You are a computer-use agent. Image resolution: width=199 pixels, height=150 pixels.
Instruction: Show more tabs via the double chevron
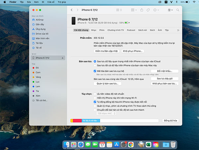(178, 30)
